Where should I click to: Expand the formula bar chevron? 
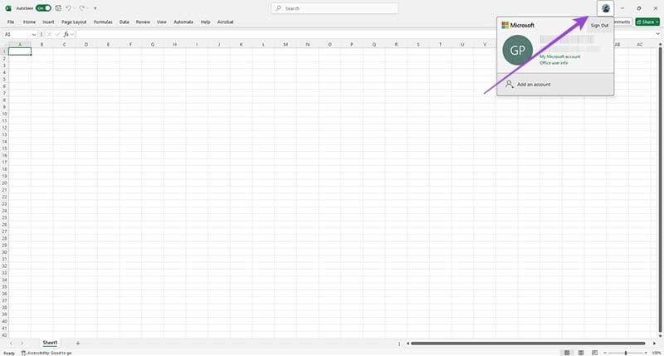tap(658, 34)
